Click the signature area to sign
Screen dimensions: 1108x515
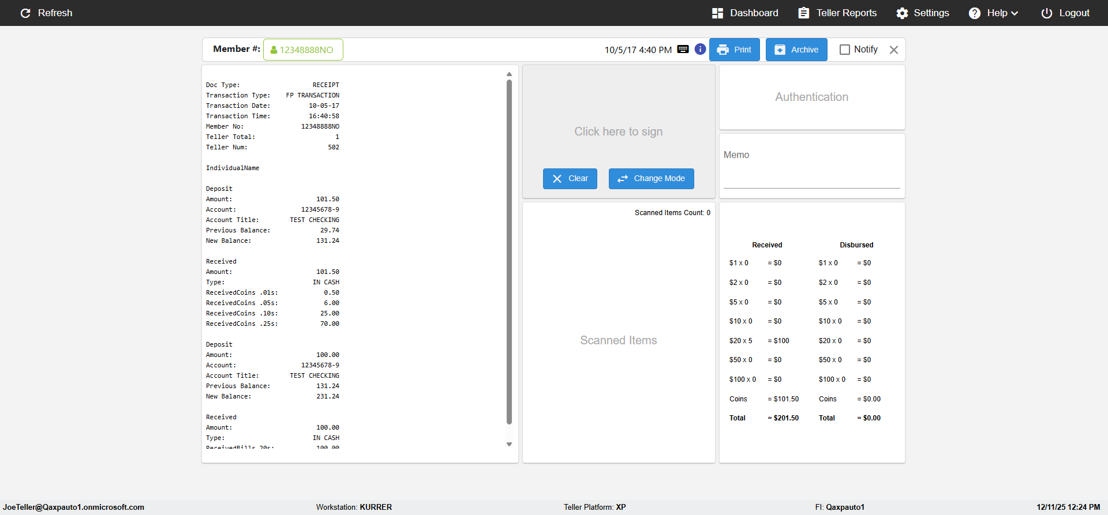[x=619, y=131]
